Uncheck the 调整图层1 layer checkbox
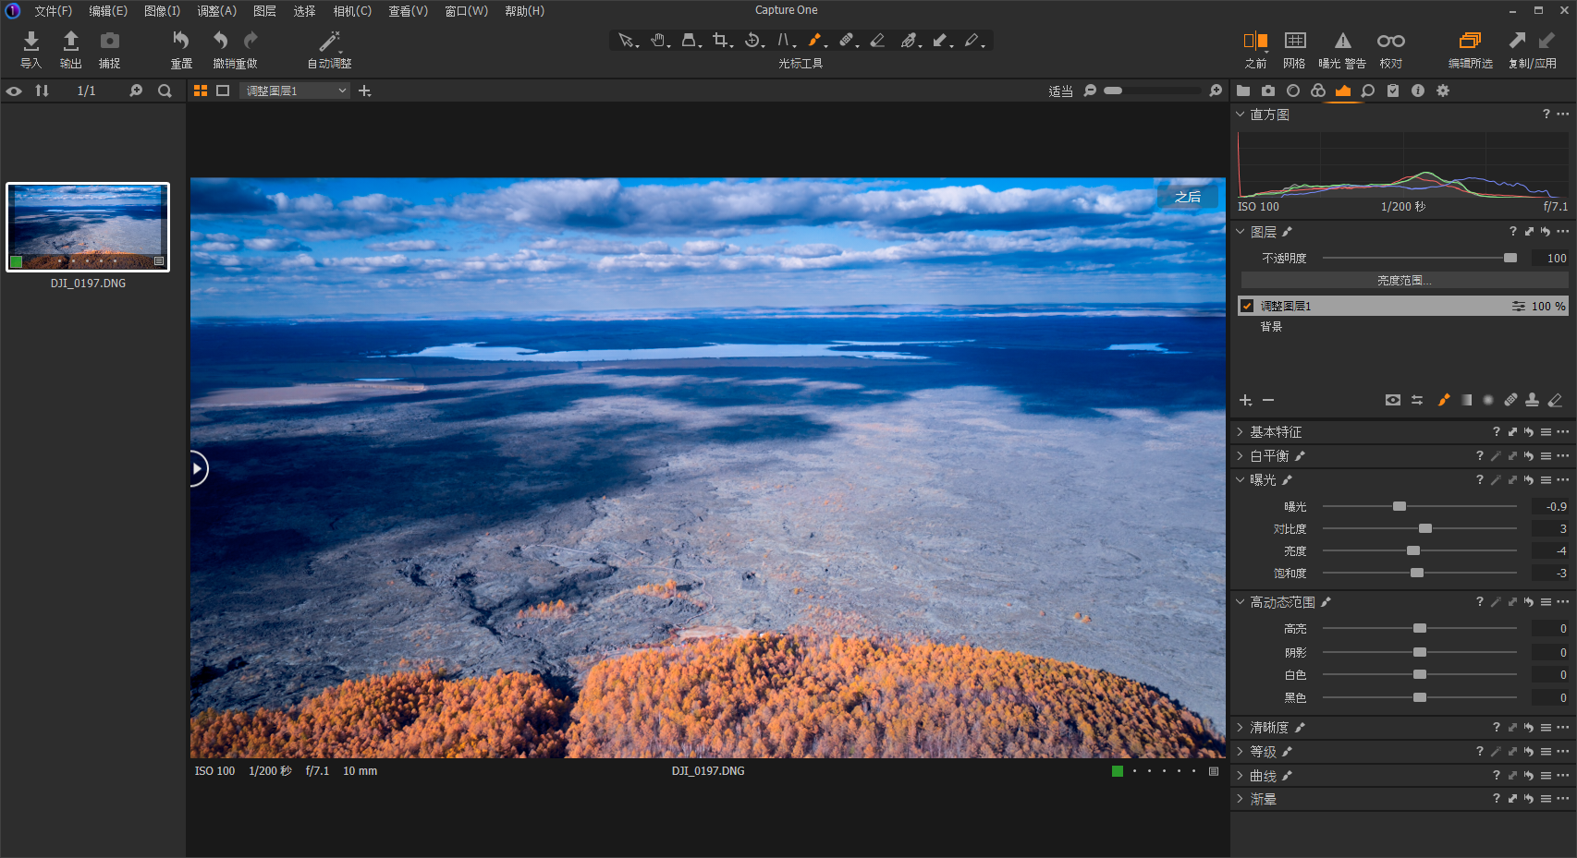This screenshot has width=1577, height=858. point(1247,306)
